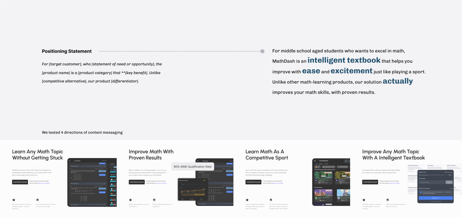
Task: Click heading Improve Math With Proven Results
Action: pyautogui.click(x=151, y=155)
